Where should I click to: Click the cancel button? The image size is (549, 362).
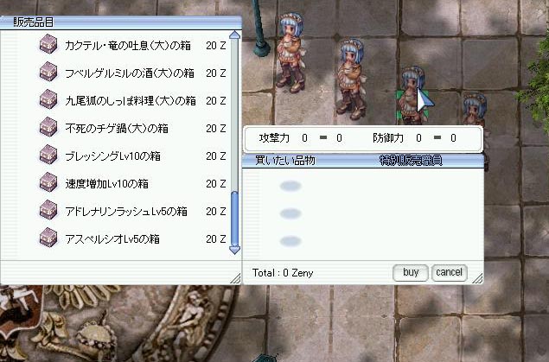(450, 272)
